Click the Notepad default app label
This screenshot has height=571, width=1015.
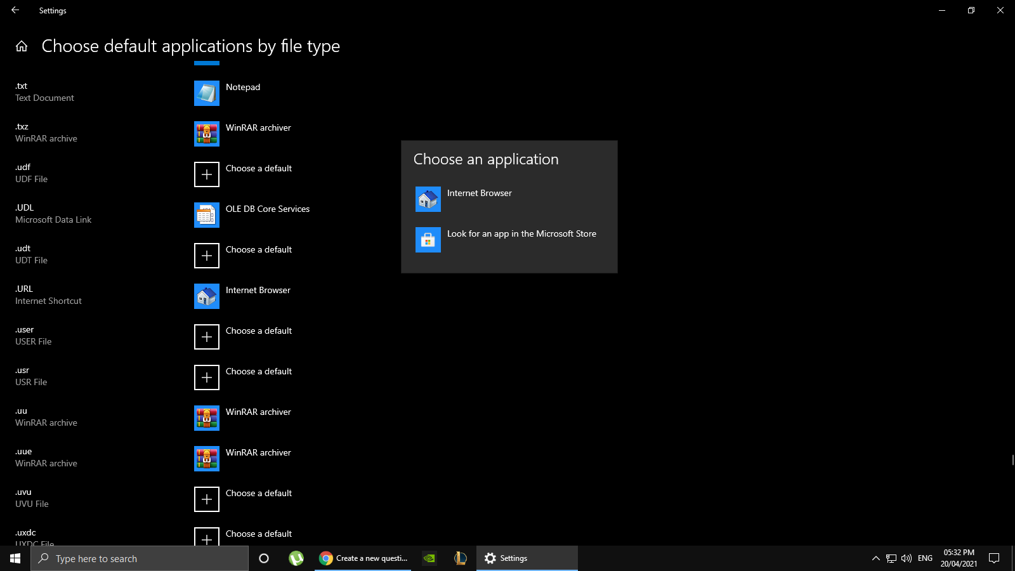pos(243,87)
